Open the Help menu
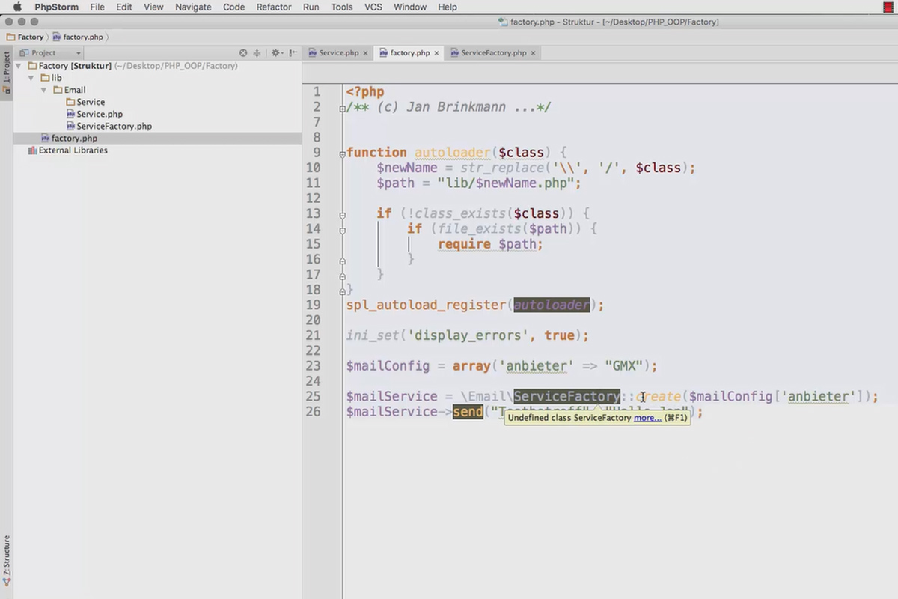898x599 pixels. [448, 7]
